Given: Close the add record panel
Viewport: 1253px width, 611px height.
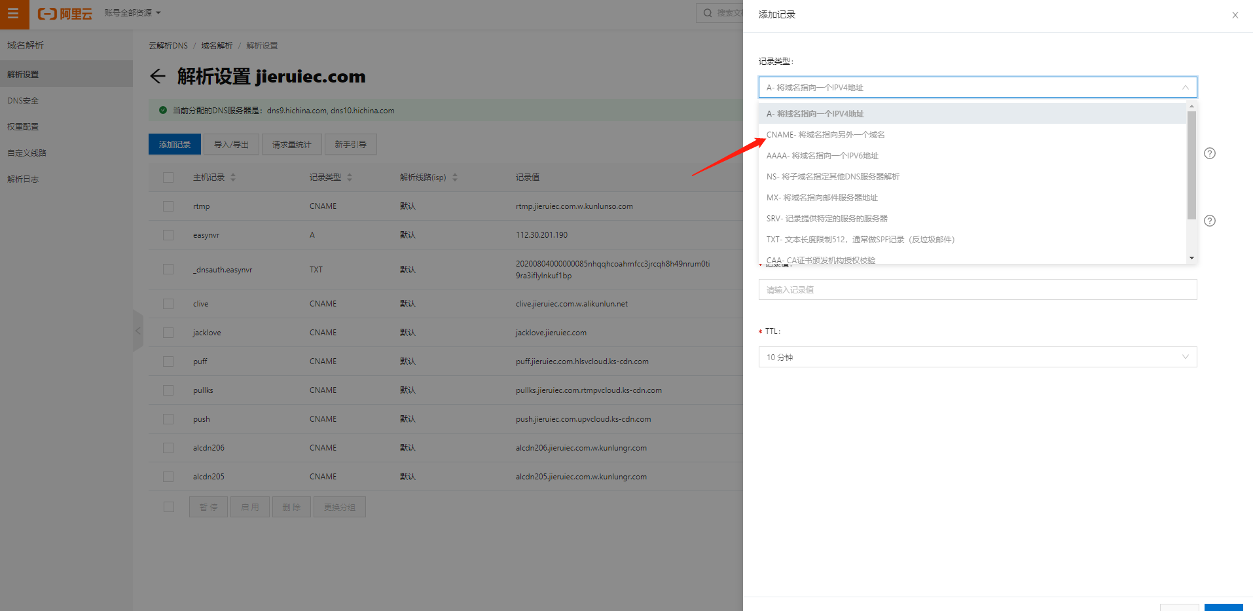Looking at the screenshot, I should point(1235,15).
